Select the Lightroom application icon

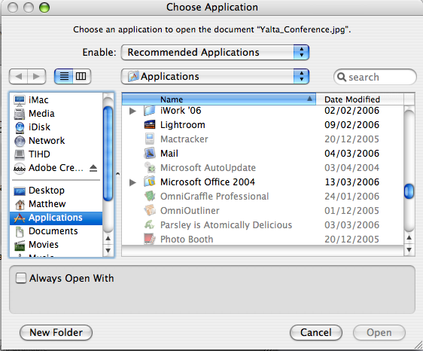(x=150, y=125)
